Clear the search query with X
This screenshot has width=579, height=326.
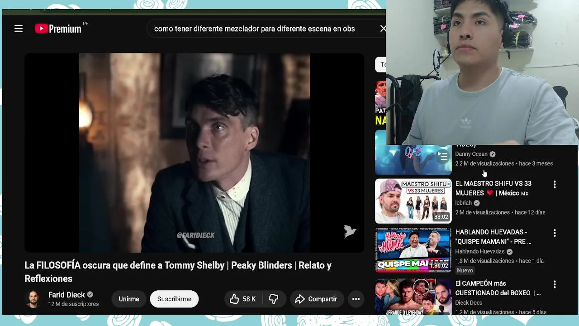(x=383, y=29)
